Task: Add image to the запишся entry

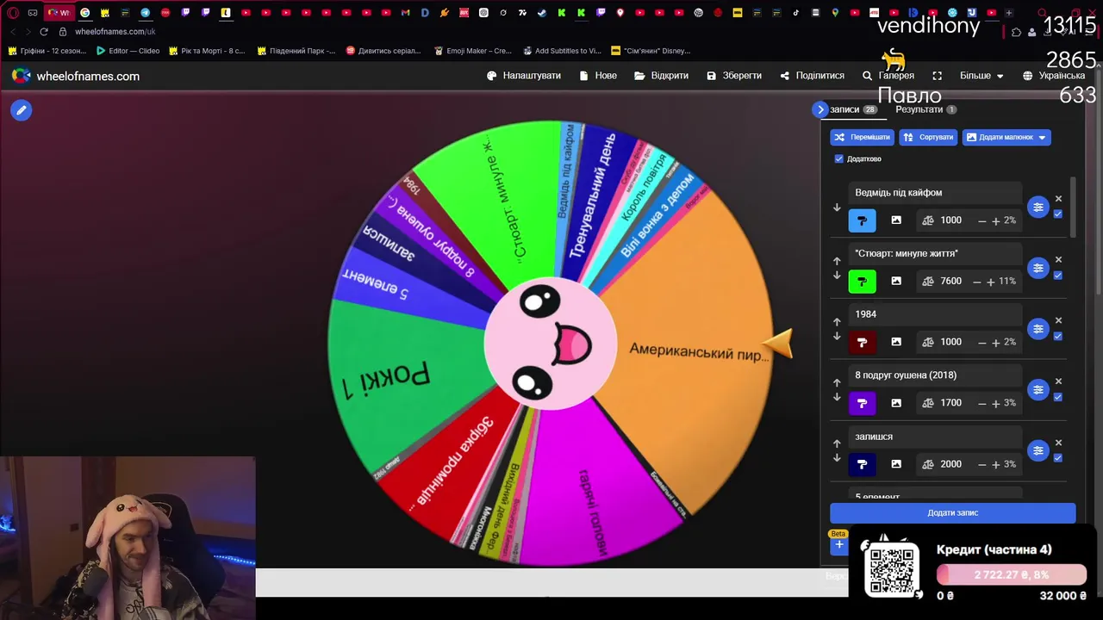Action: point(896,464)
